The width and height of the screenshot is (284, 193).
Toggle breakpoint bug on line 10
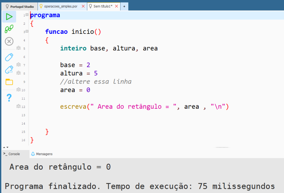[x=19, y=90]
